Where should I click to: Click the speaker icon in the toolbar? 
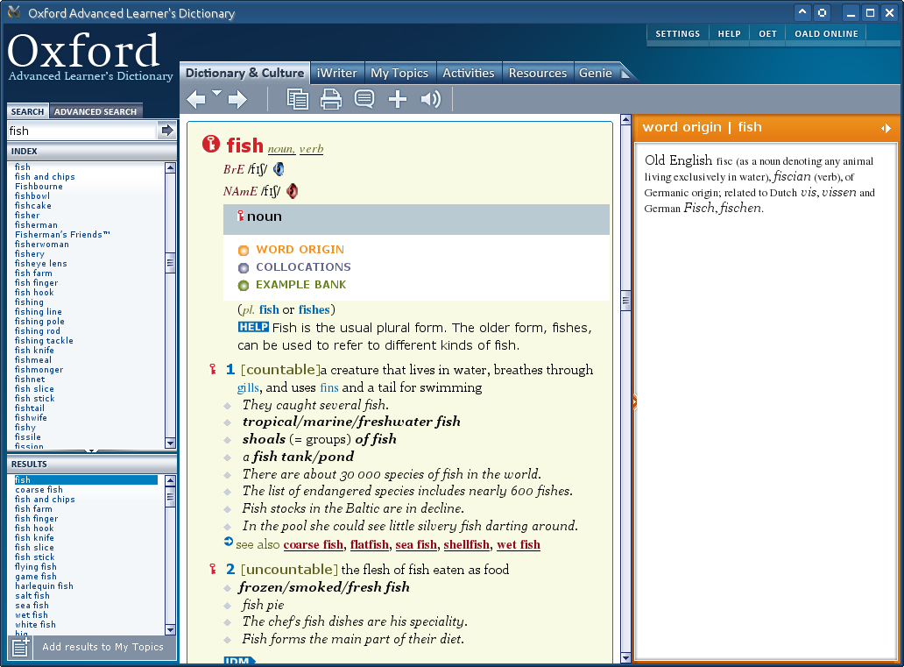[x=431, y=99]
